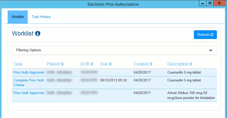Sort by Created column arrows

coord(151,64)
